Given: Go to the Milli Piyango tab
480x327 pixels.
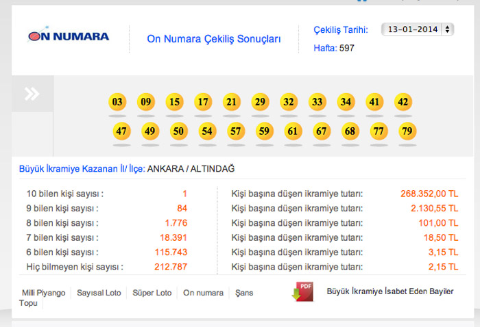Looking at the screenshot, I should coord(43,293).
